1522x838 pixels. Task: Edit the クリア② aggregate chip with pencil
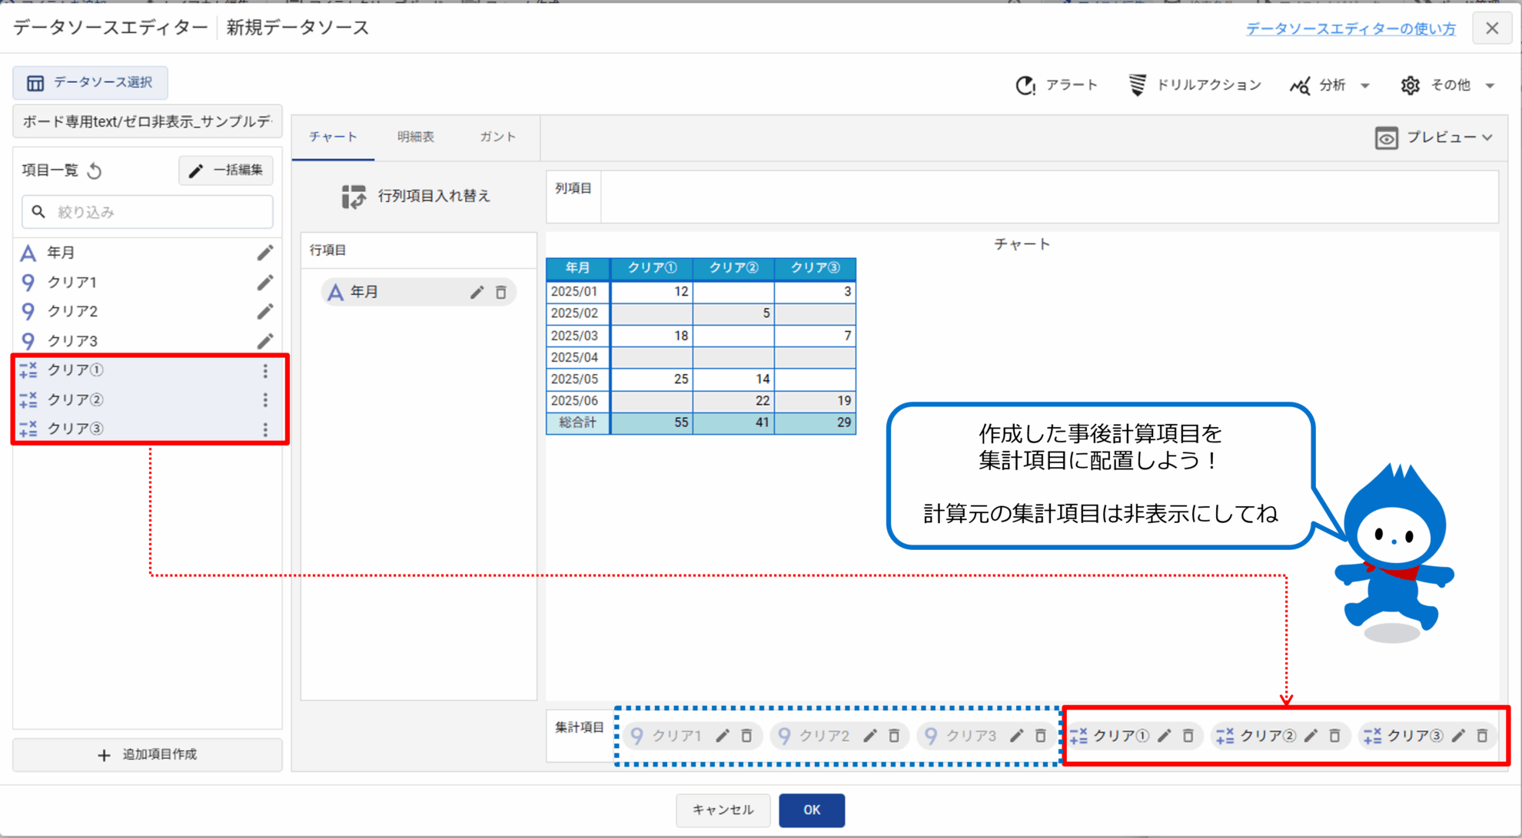pos(1311,736)
